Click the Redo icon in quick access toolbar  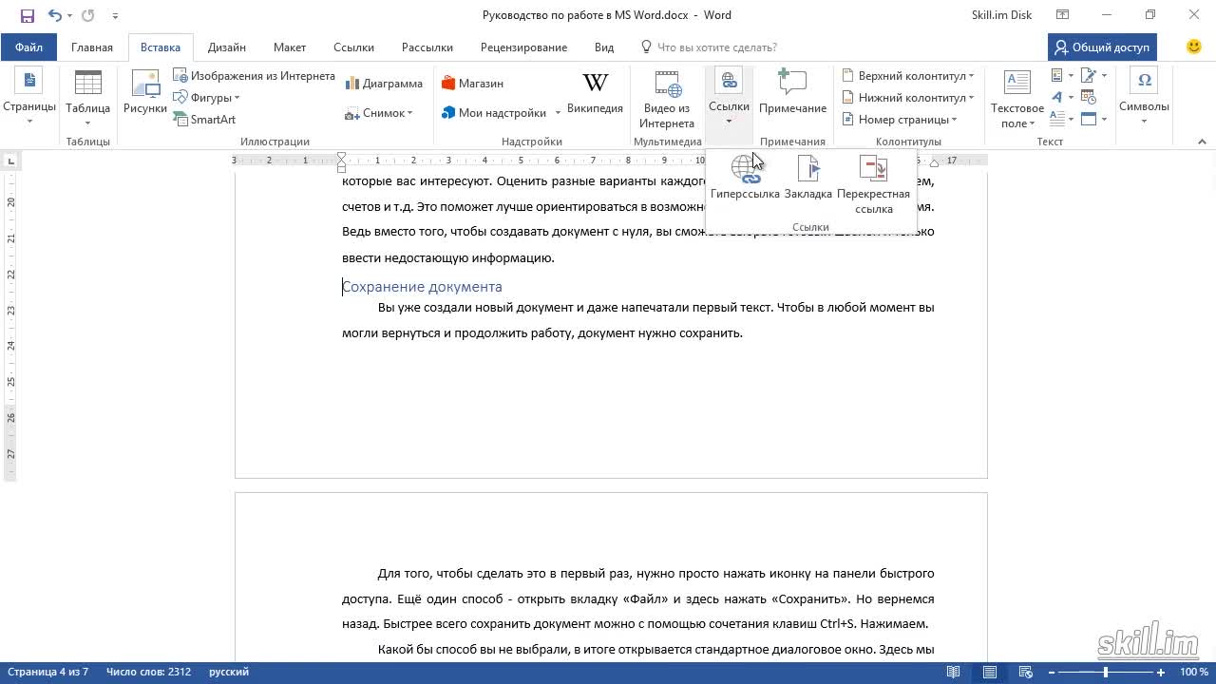[x=88, y=15]
